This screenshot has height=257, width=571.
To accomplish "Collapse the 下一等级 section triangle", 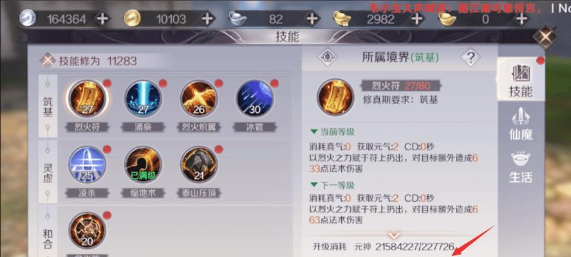I will [314, 185].
